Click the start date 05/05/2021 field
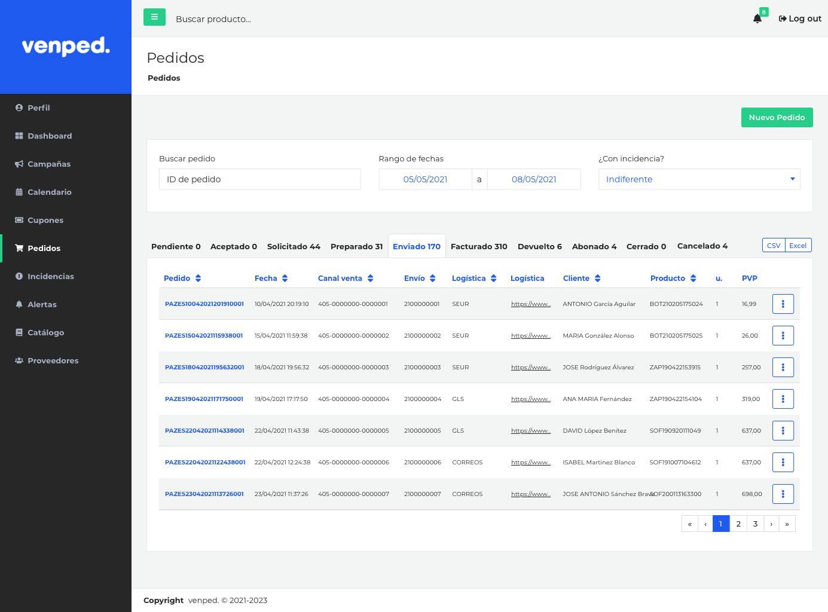Image resolution: width=828 pixels, height=612 pixels. pos(425,179)
